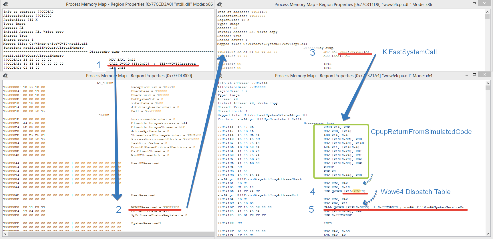The width and height of the screenshot is (493, 239).
Task: Click 'CountOfOwnedCriticalSections = 0'
Action: tap(163, 147)
